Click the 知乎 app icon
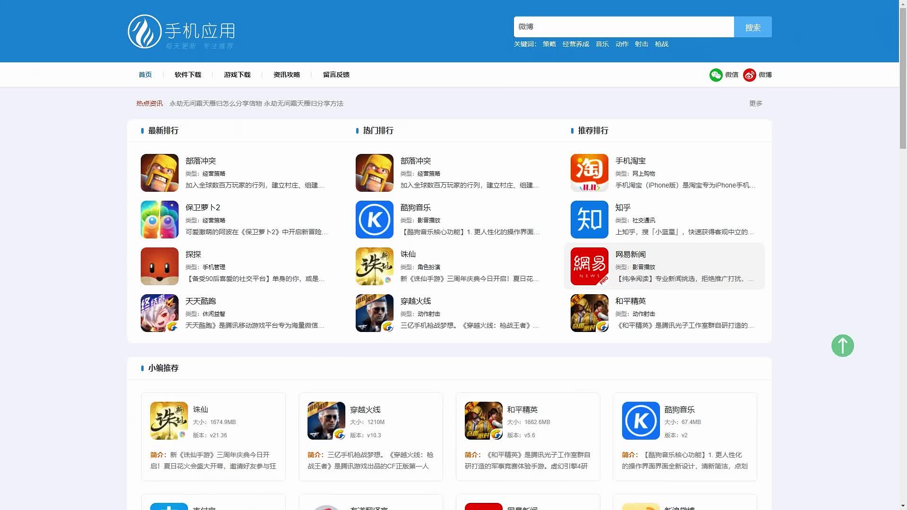 (589, 220)
